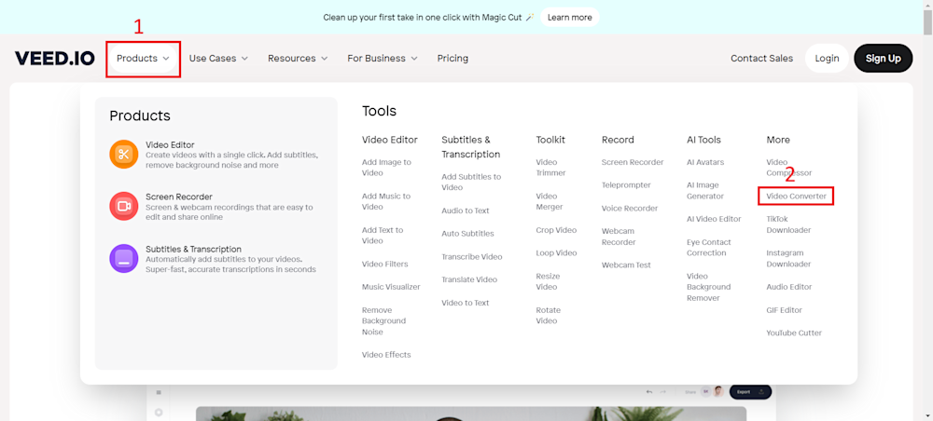Screen dimensions: 933x421
Task: Open Eye Contact Correction tool
Action: 709,248
